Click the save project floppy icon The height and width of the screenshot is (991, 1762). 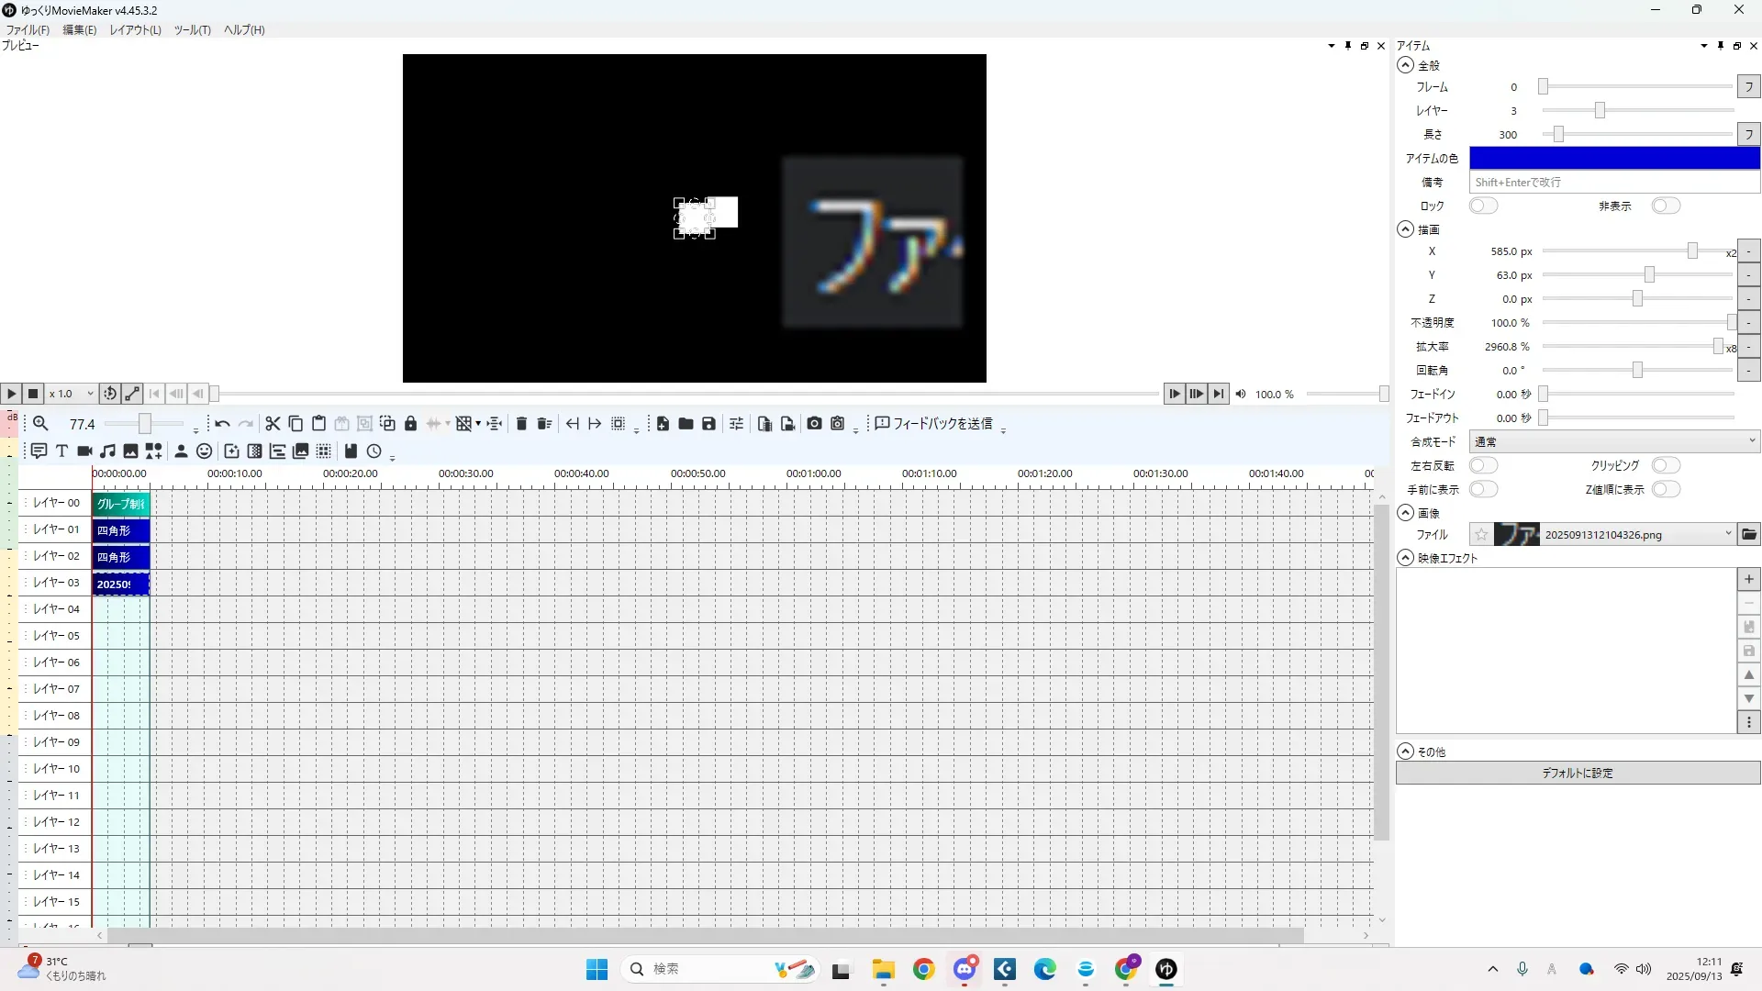(x=708, y=423)
